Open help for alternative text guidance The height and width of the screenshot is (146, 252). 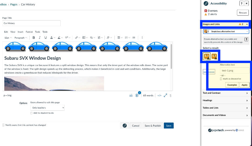click(246, 39)
